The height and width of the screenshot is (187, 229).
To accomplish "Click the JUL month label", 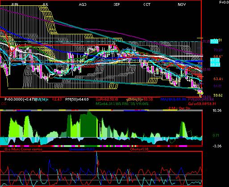I will (x=46, y=4).
